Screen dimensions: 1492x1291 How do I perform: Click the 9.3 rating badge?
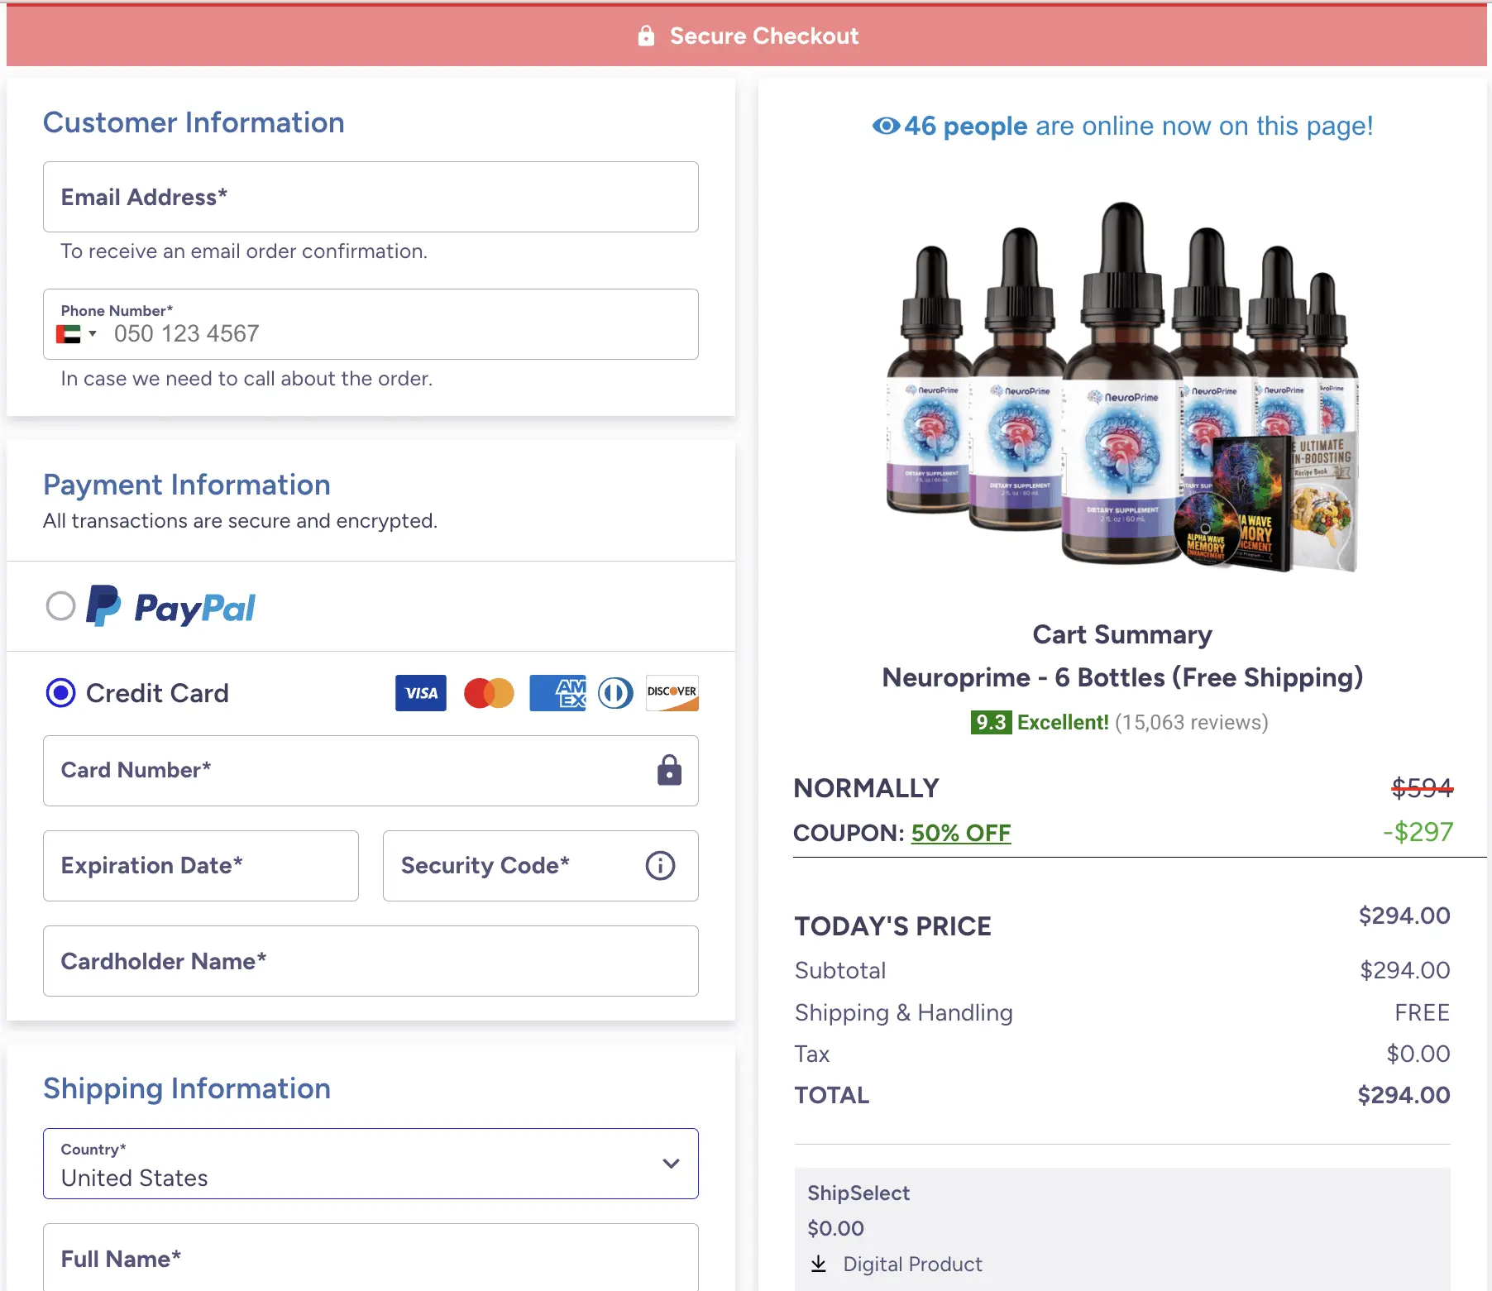991,722
